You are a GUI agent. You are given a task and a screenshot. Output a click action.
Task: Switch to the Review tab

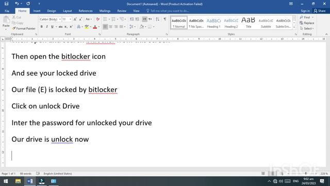pos(122,11)
